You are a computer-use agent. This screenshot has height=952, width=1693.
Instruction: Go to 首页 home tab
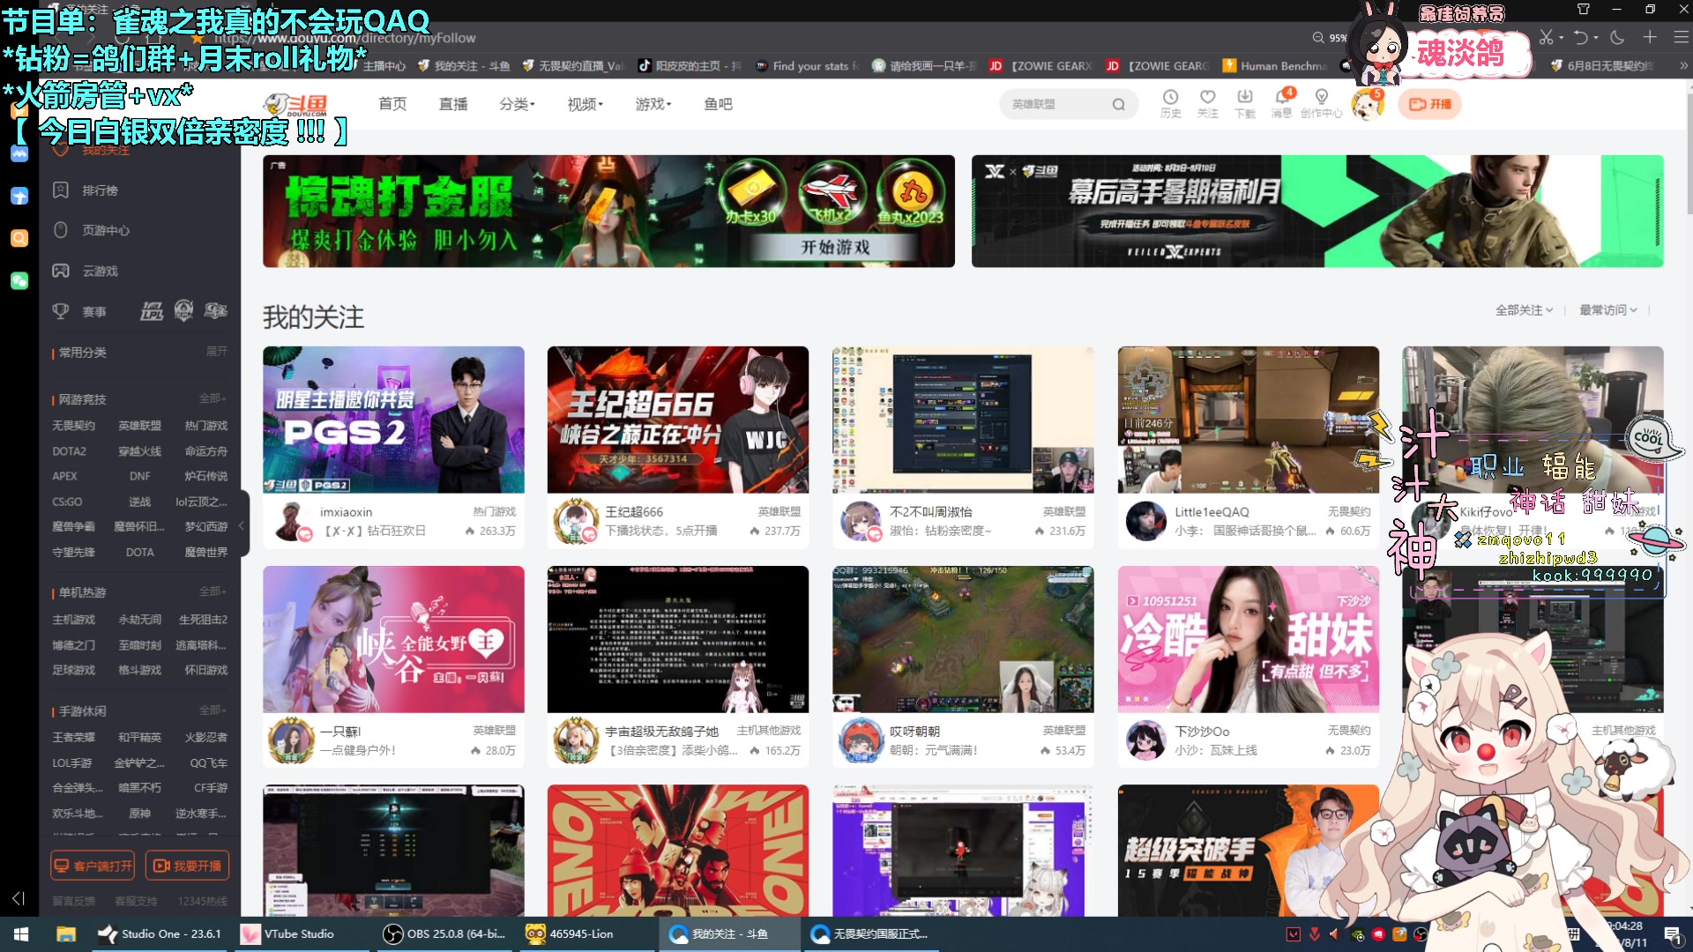(392, 104)
